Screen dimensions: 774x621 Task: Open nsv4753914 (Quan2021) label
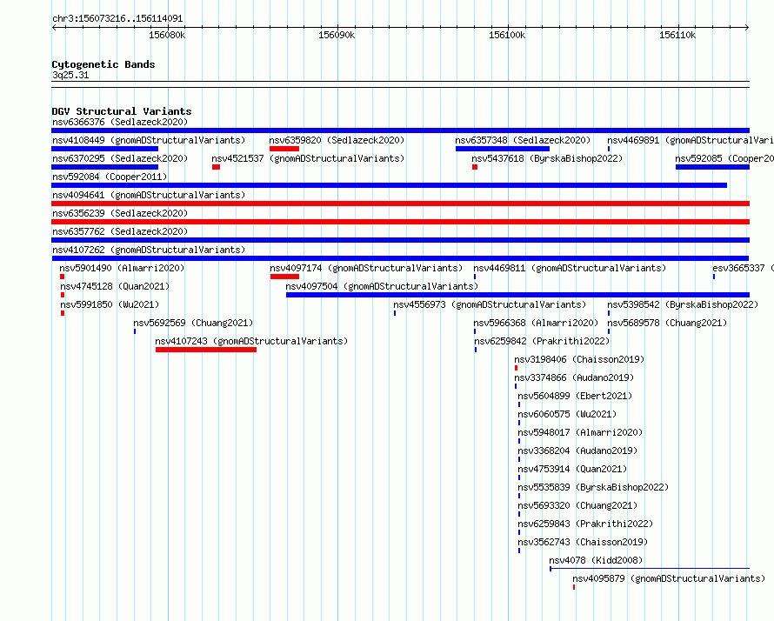(x=572, y=469)
